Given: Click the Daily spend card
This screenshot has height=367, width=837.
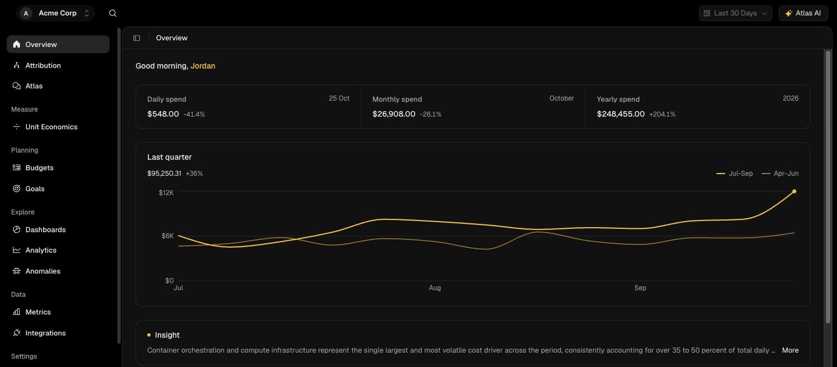Looking at the screenshot, I should tap(249, 107).
